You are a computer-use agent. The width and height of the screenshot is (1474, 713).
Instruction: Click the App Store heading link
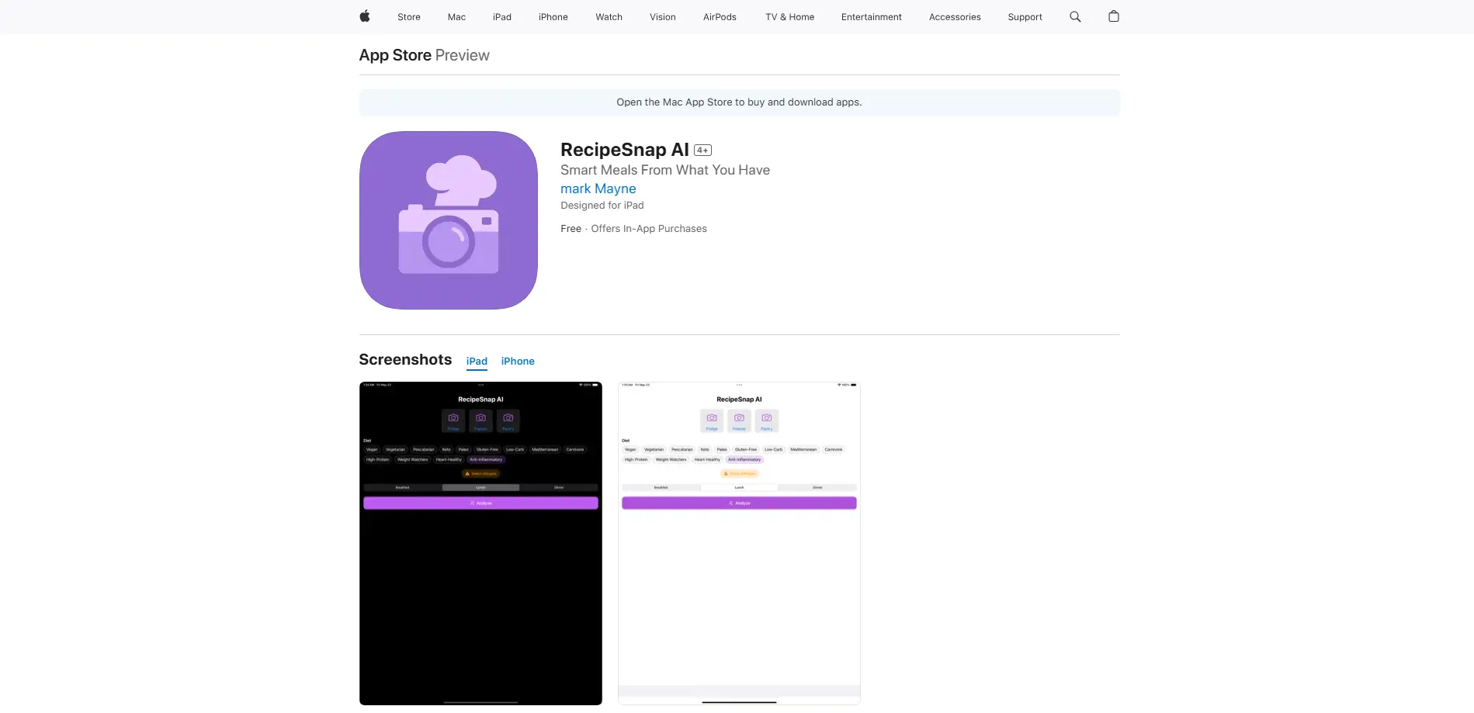(395, 55)
